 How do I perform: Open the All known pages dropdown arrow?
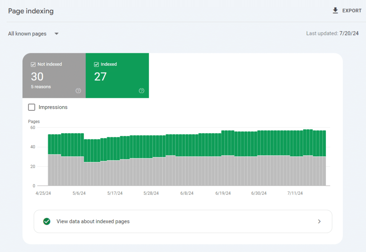point(56,34)
